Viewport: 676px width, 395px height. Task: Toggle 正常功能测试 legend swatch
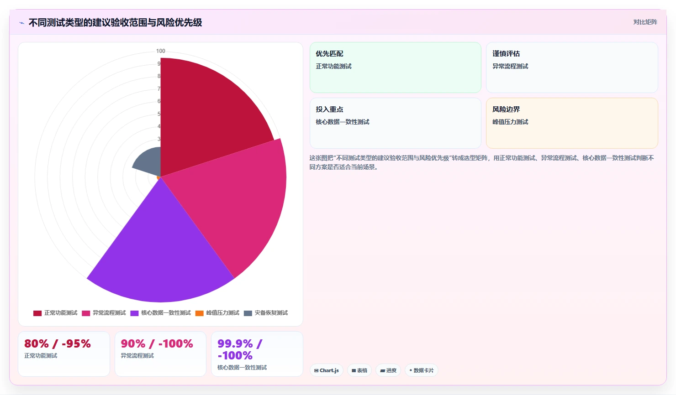tap(37, 313)
